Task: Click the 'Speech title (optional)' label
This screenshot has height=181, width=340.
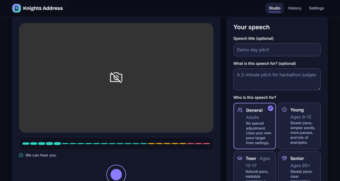Action: [254, 38]
